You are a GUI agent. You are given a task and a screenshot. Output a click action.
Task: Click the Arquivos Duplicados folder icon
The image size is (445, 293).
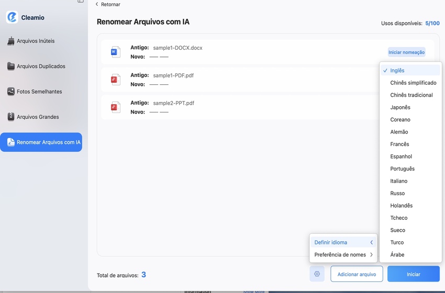[x=11, y=66]
